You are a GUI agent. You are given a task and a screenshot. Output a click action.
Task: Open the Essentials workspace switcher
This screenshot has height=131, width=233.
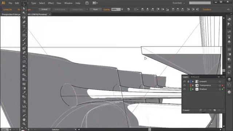tap(178, 3)
